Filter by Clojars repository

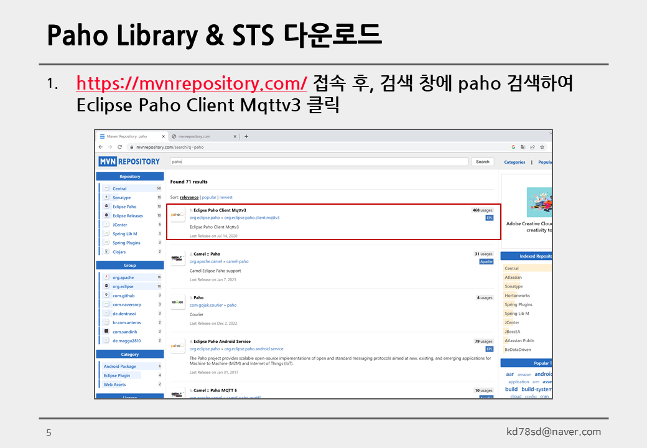(119, 252)
